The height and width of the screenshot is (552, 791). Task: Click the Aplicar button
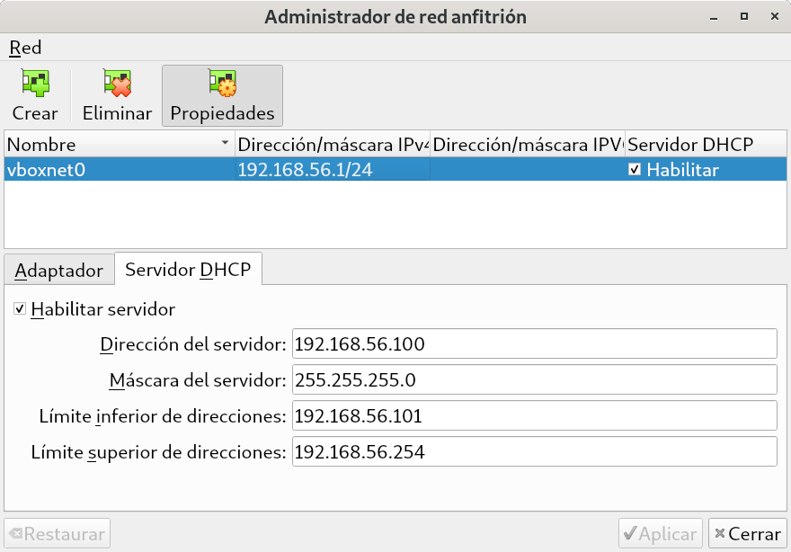[659, 534]
